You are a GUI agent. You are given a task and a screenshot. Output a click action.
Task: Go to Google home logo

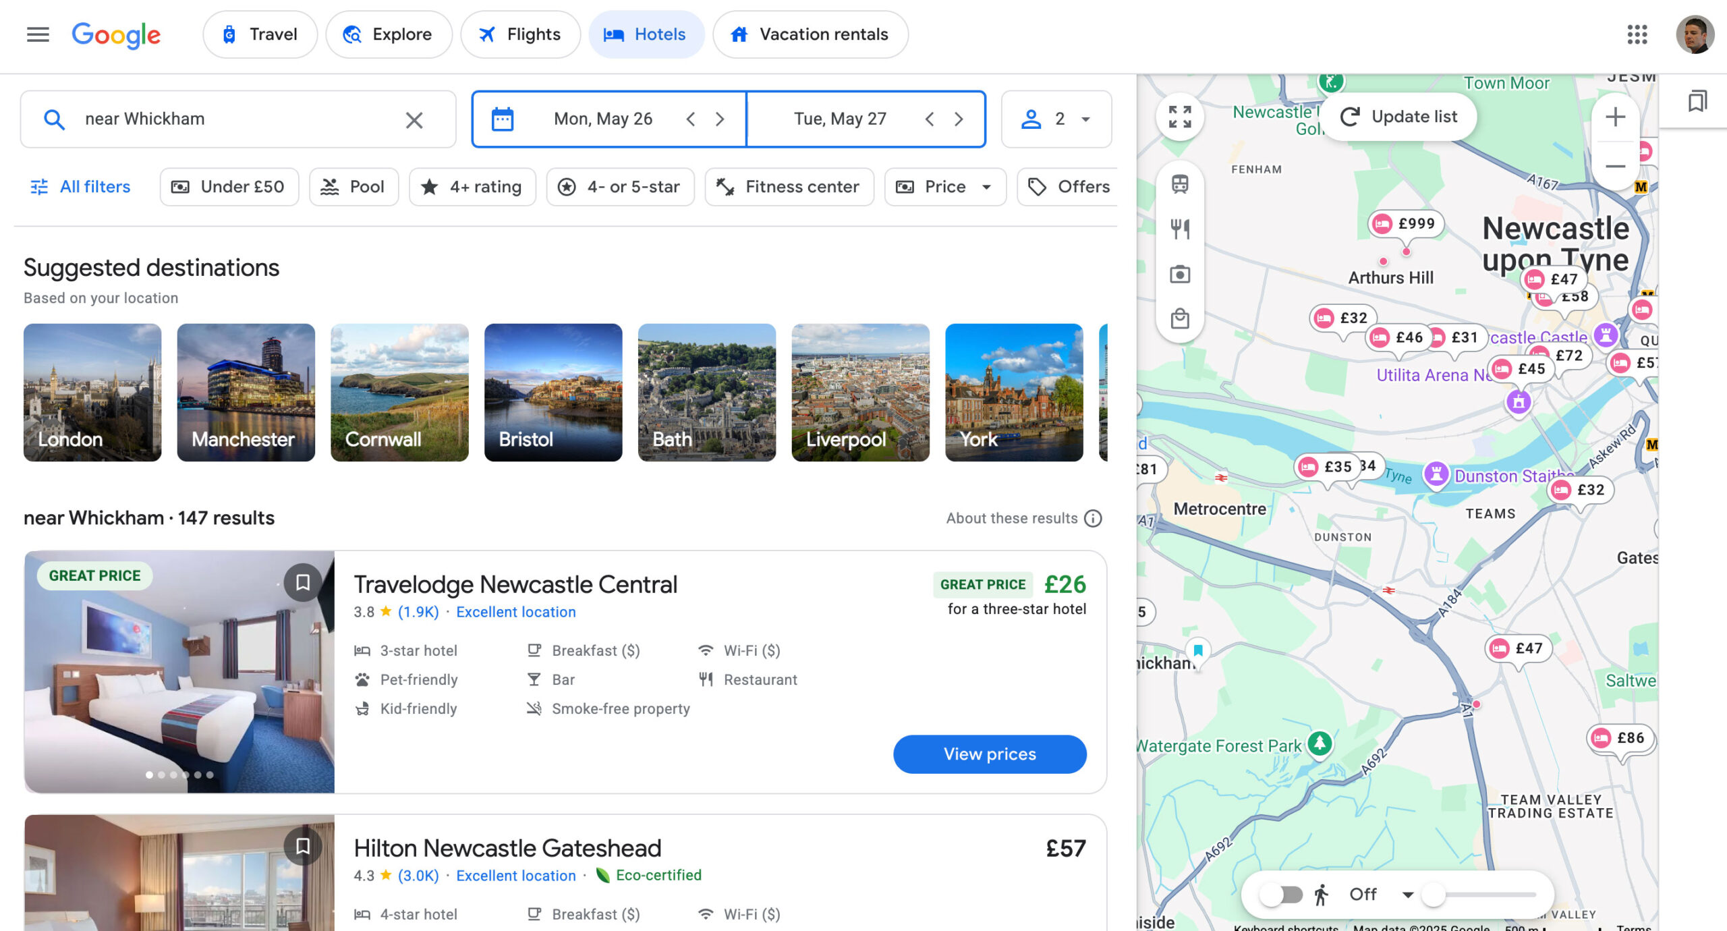coord(116,35)
